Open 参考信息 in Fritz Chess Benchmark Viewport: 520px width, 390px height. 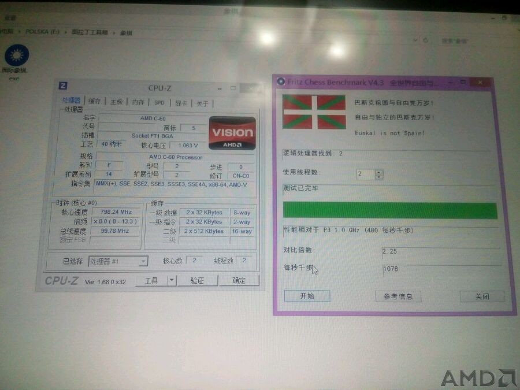coord(398,296)
